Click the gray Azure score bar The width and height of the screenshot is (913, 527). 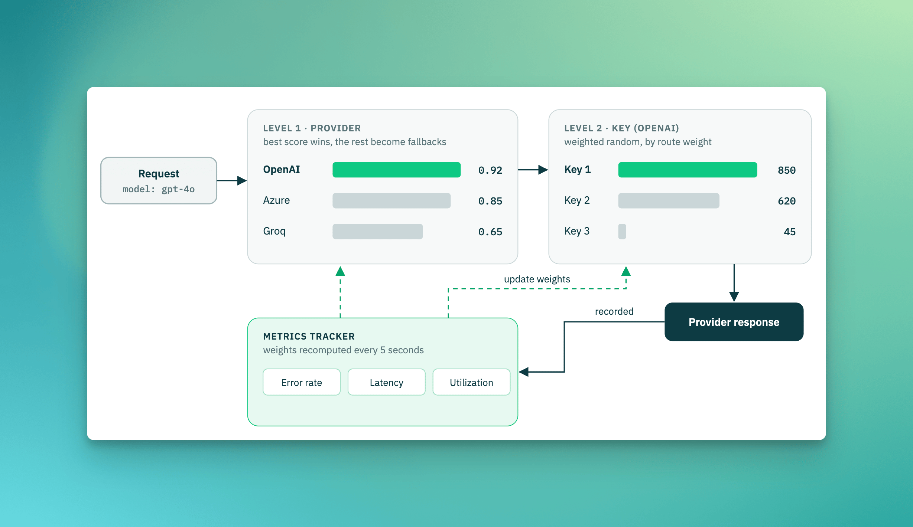pos(391,200)
